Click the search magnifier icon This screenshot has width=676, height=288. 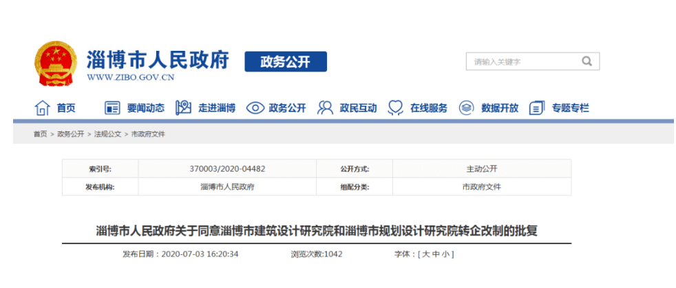tap(587, 61)
